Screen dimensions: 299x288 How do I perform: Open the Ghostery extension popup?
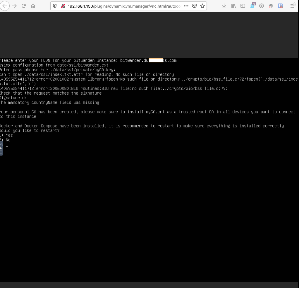point(252,6)
